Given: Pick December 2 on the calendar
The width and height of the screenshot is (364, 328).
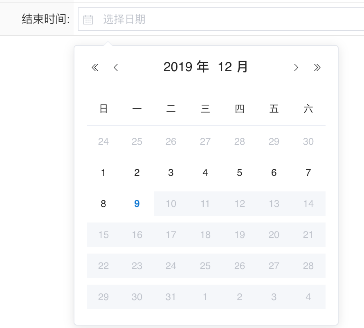Looking at the screenshot, I should tap(137, 173).
